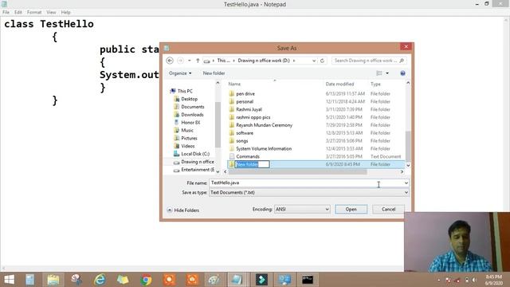The image size is (510, 287).
Task: Select Reyansh Mundan Ceremony folder
Action: (x=264, y=125)
